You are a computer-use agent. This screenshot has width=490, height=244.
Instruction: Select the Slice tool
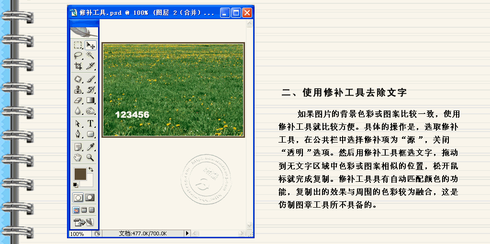coord(90,66)
